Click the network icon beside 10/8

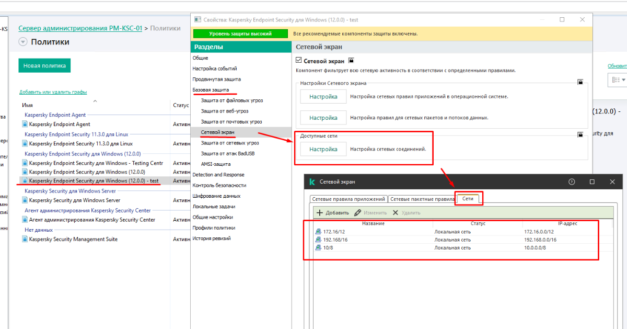(x=318, y=247)
